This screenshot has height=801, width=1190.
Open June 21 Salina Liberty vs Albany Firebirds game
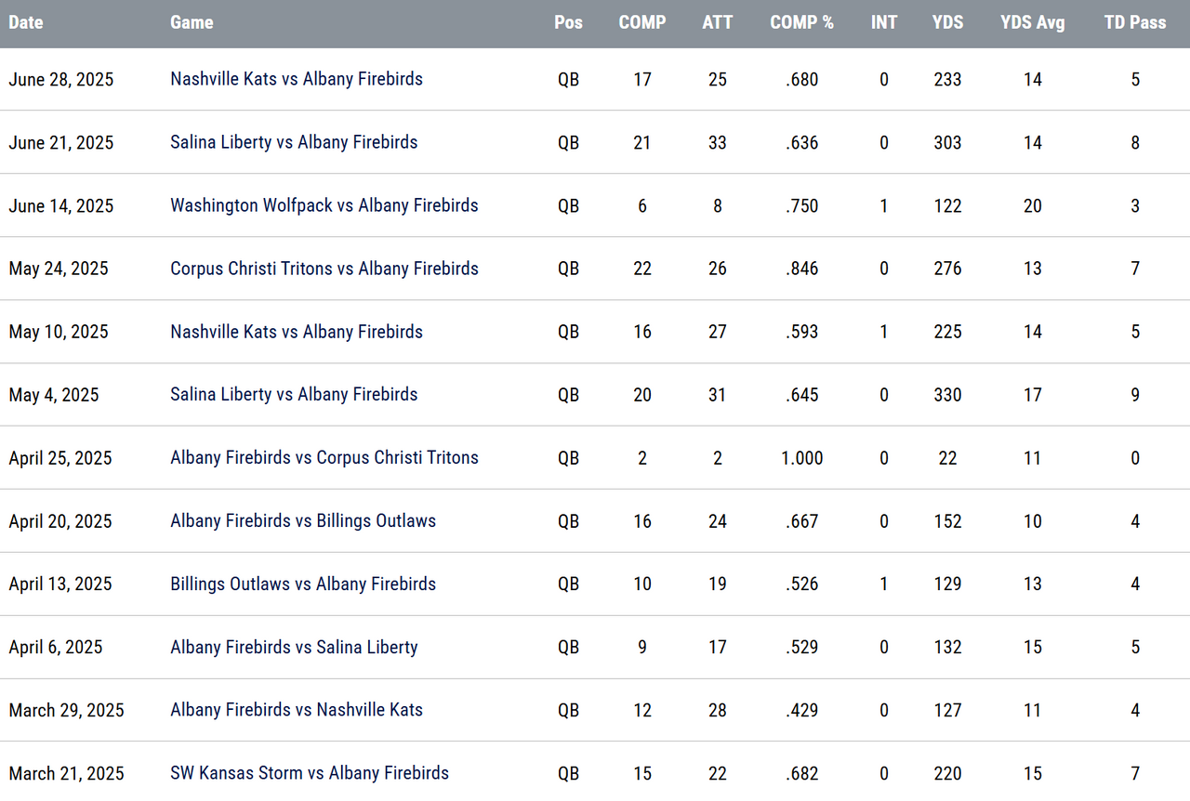click(294, 142)
